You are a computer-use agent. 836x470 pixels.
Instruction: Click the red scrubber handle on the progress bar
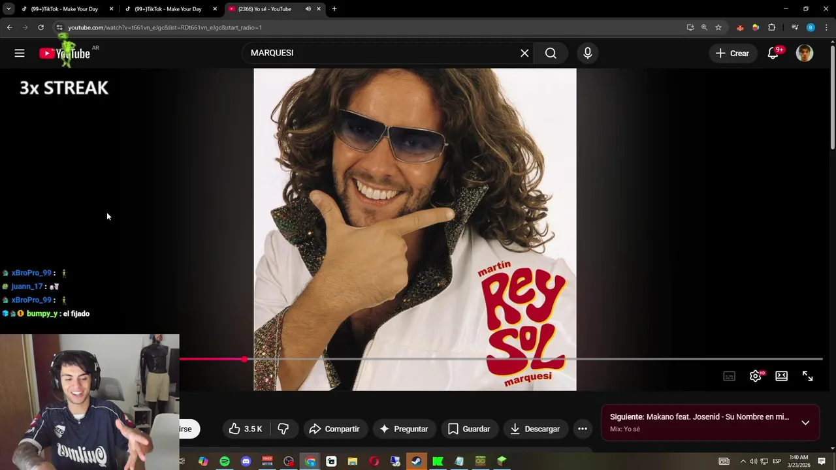(244, 359)
